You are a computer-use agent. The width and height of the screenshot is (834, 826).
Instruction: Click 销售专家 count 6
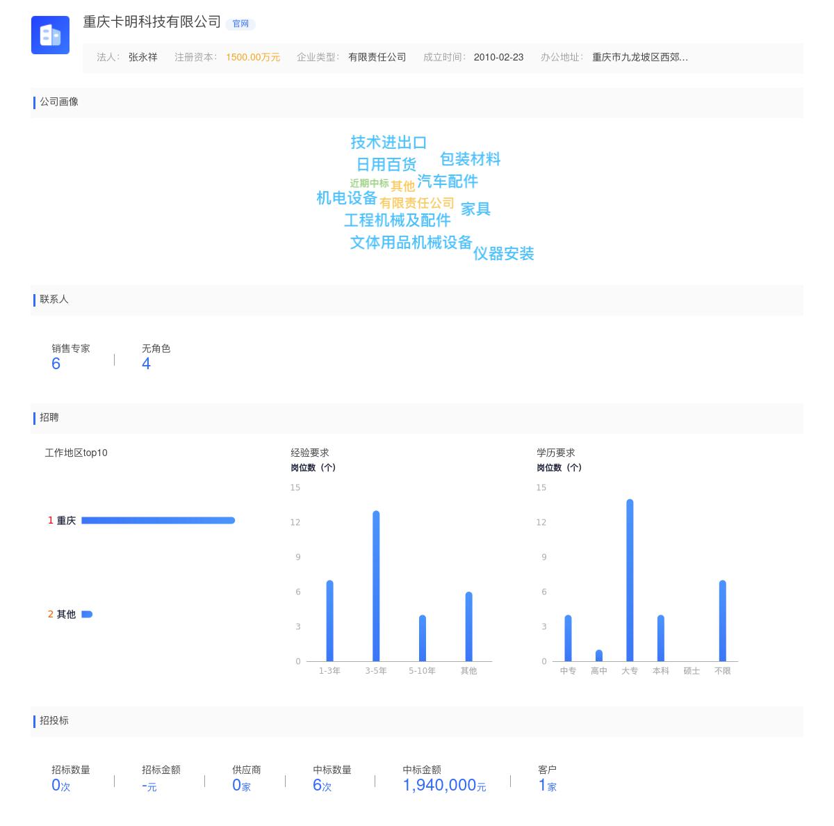pos(56,364)
